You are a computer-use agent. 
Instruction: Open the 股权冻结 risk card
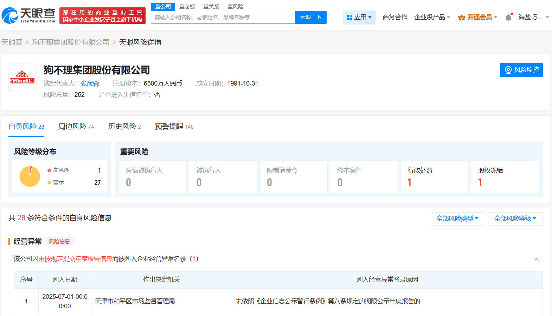505,177
